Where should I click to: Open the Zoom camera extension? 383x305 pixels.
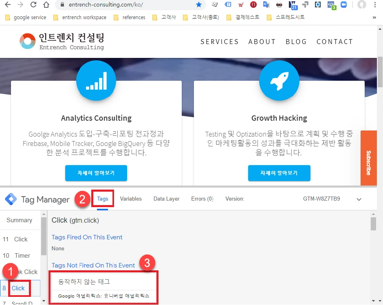[343, 4]
